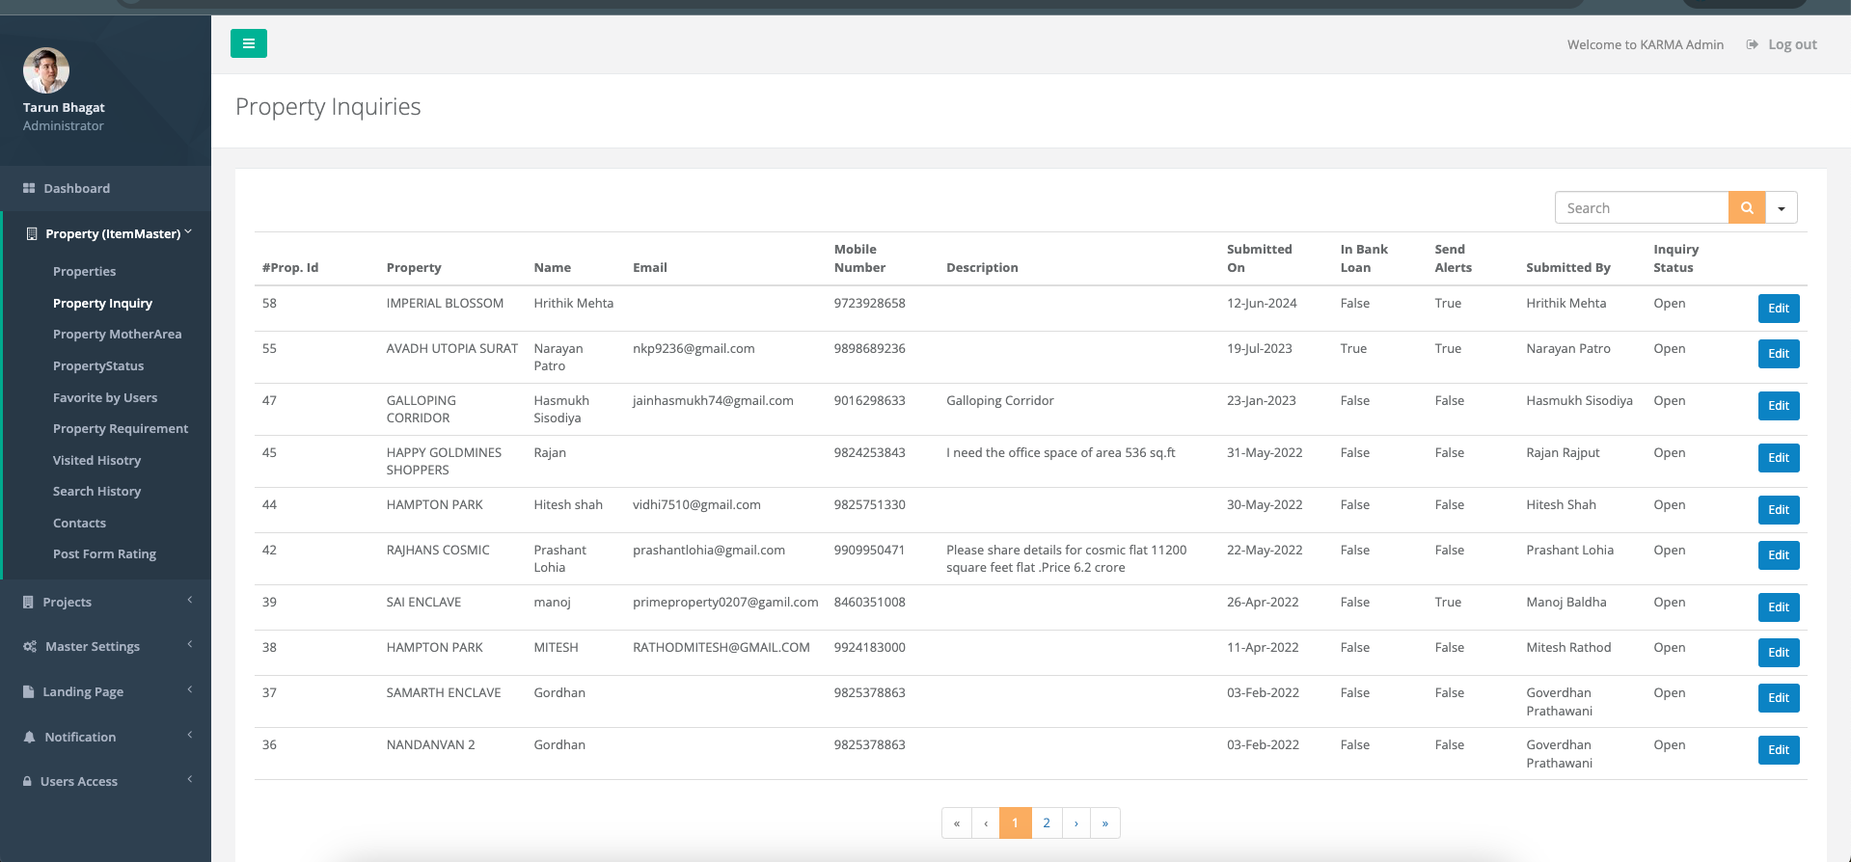Go to page 2 of inquiries
Screen dimensions: 1851x862
coord(1046,823)
